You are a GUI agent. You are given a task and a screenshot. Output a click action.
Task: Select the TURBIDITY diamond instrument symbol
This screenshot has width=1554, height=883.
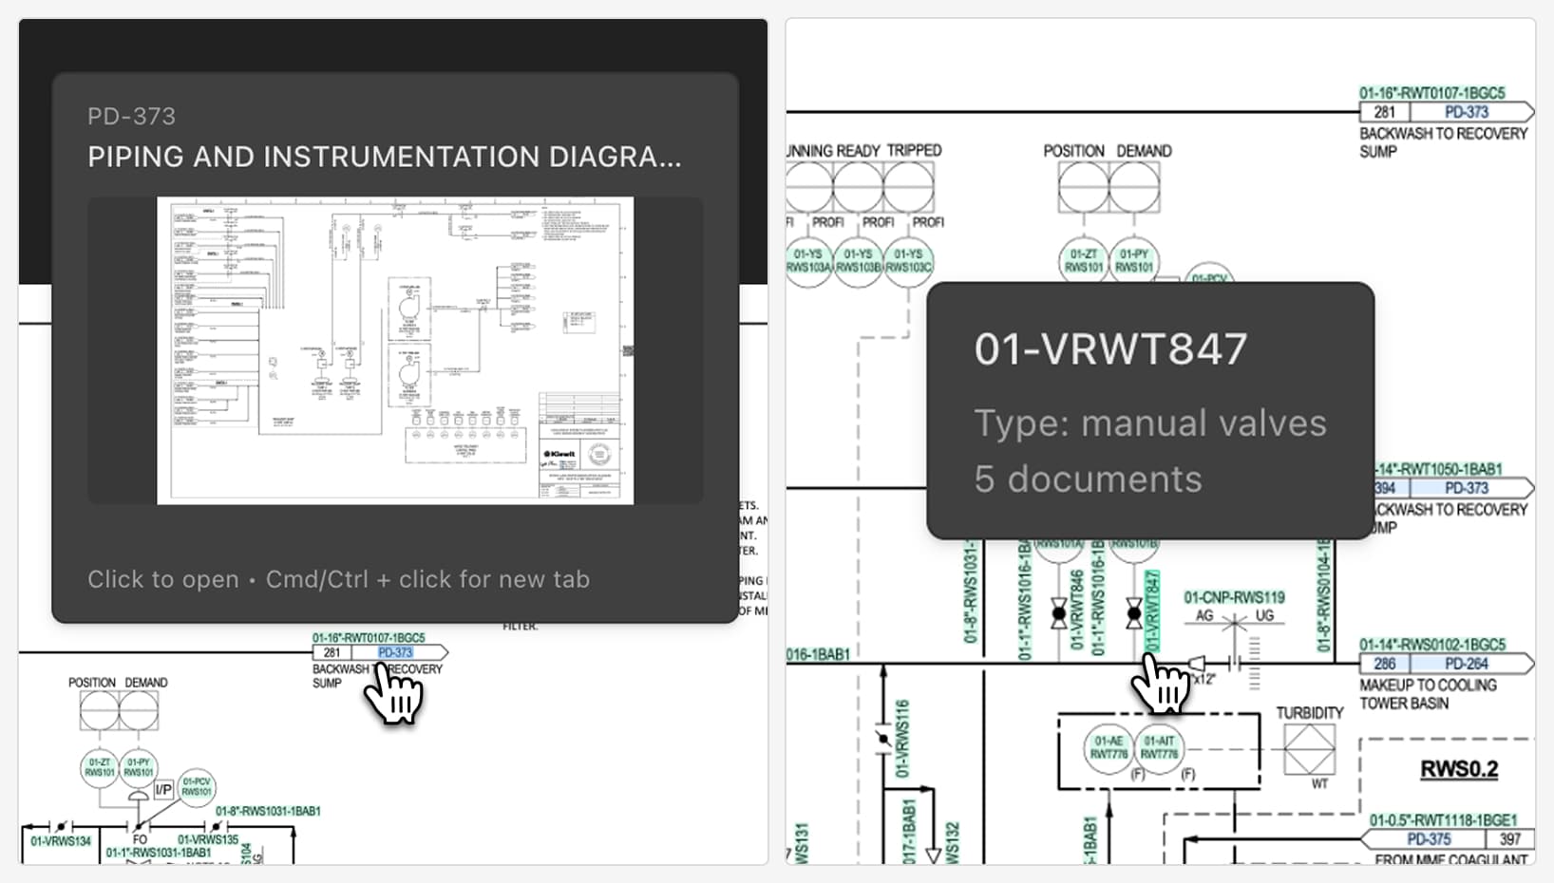pos(1309,746)
